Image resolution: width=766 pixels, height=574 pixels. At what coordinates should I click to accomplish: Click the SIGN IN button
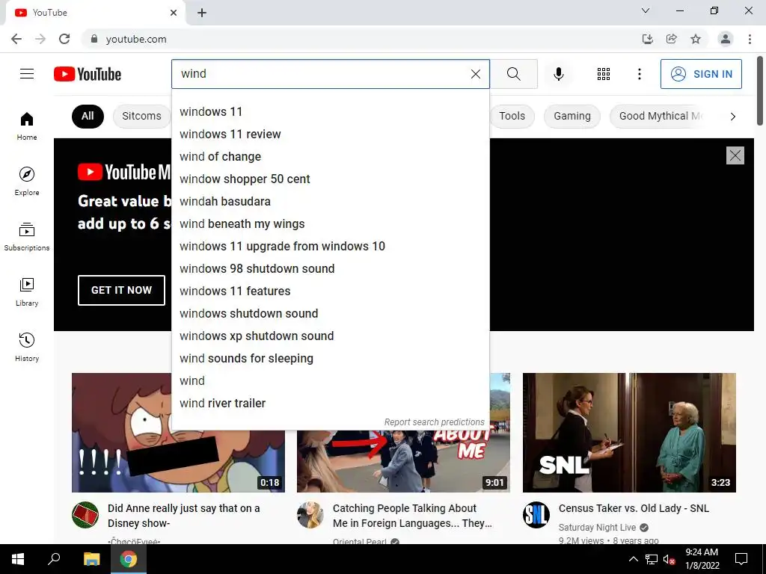(701, 74)
